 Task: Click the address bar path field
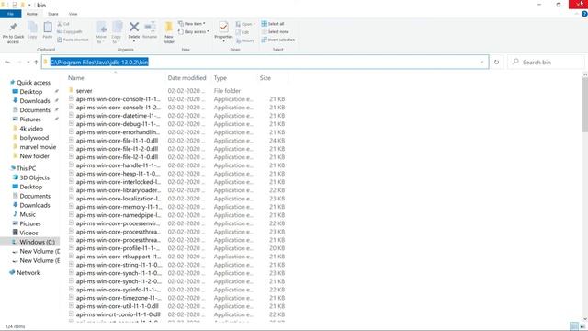coord(266,63)
